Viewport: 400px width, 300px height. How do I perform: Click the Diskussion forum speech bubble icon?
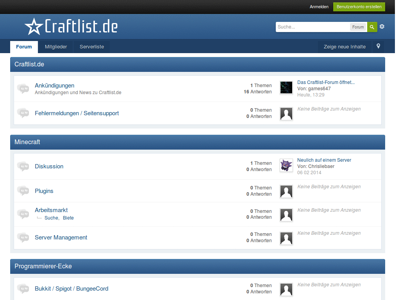point(23,166)
